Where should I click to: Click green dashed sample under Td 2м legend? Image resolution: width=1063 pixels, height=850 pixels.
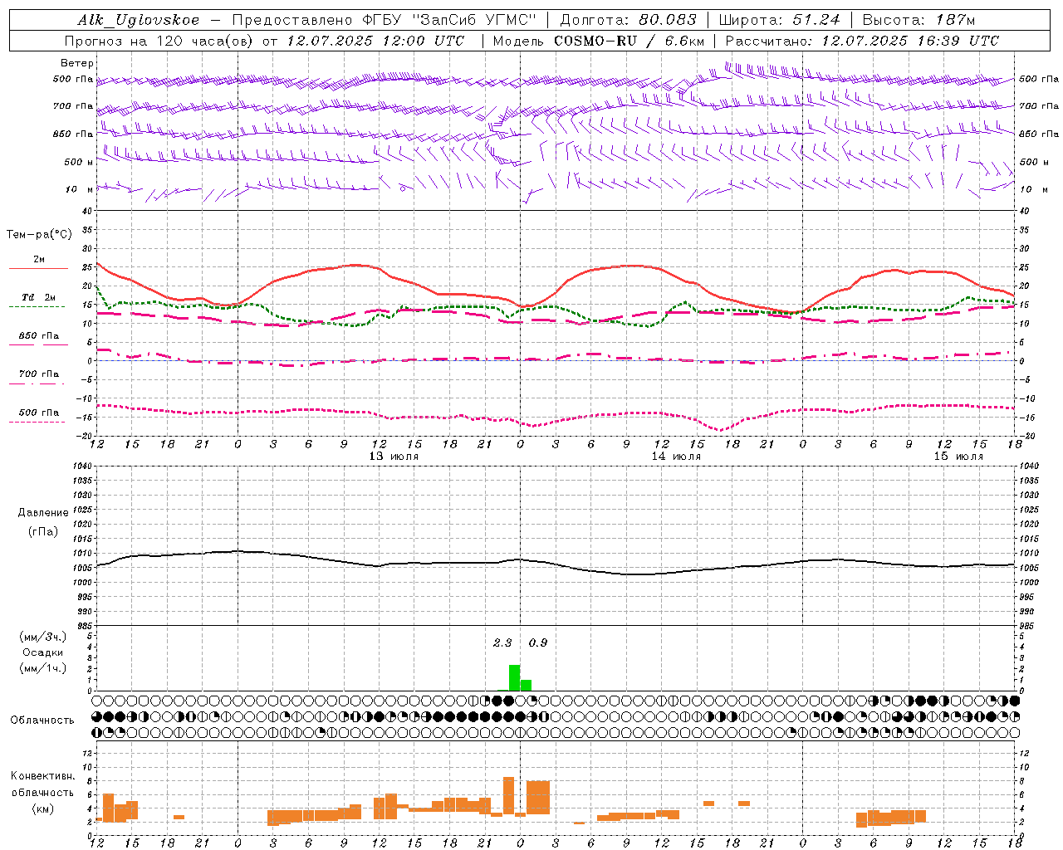click(x=37, y=306)
